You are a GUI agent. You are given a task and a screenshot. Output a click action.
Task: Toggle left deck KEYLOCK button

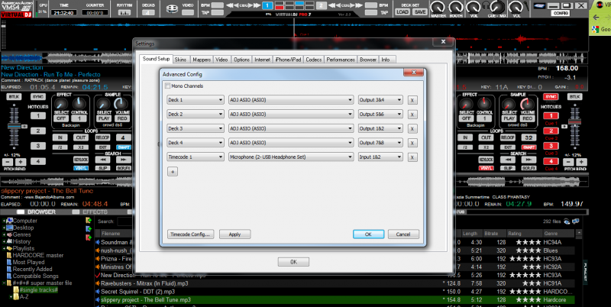pos(81,160)
